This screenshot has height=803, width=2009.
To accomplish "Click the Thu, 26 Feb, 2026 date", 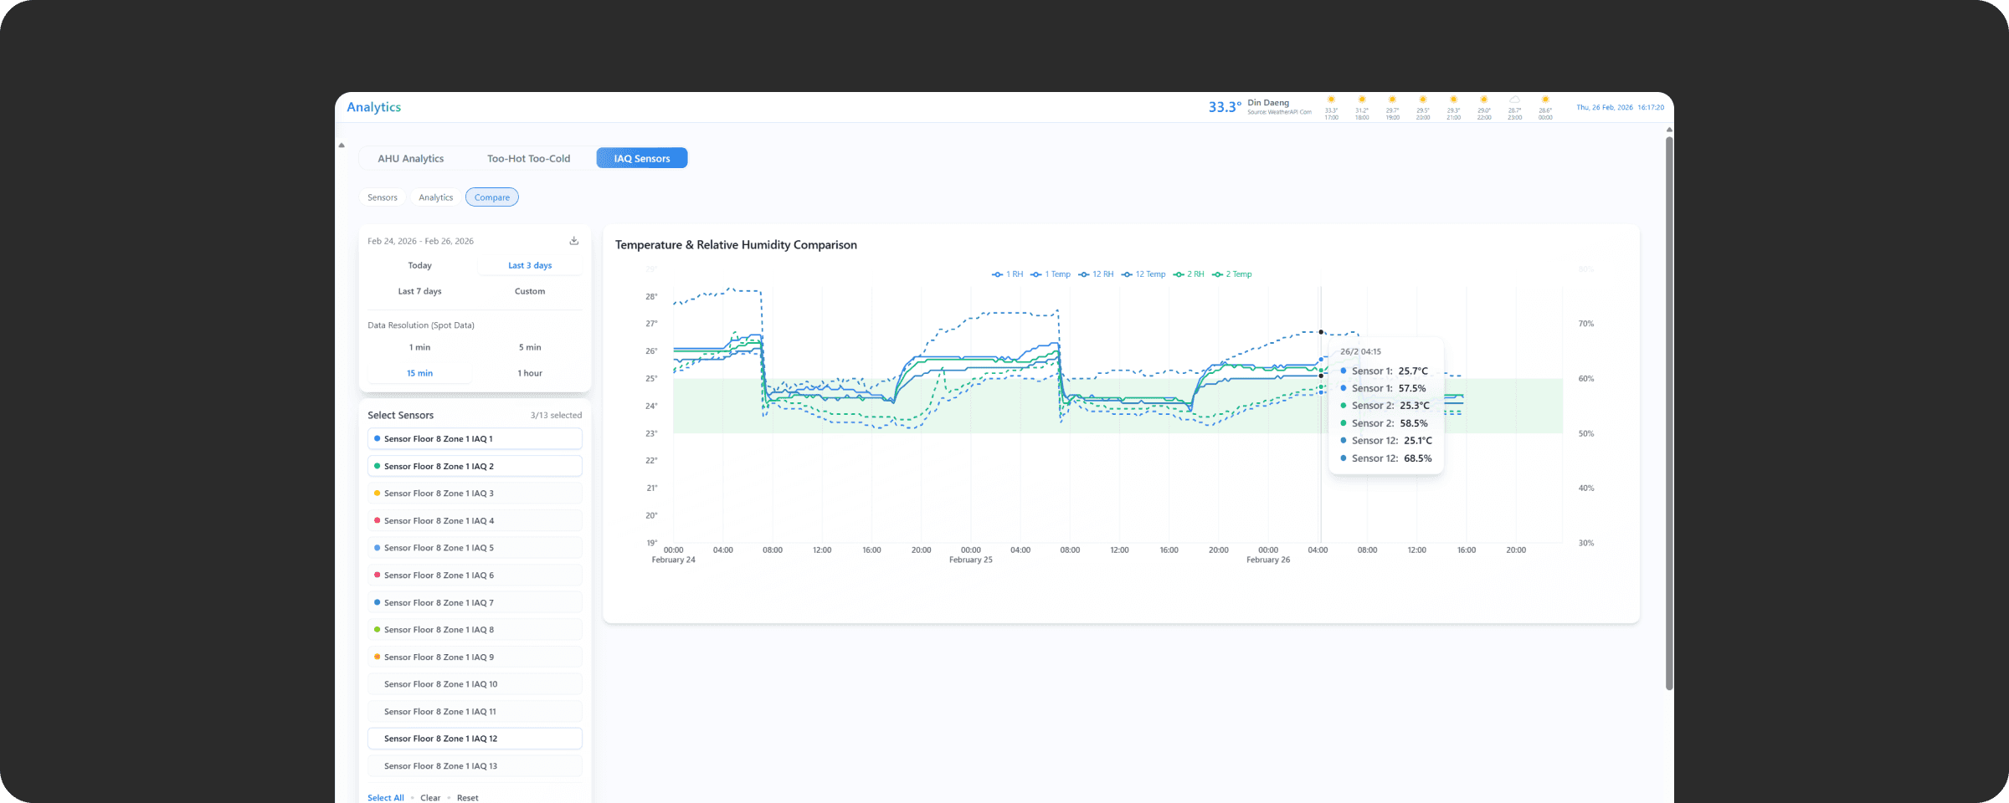I will click(1605, 107).
